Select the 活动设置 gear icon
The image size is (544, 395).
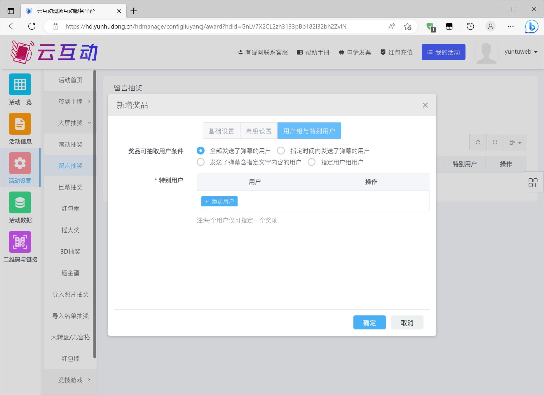(x=20, y=163)
